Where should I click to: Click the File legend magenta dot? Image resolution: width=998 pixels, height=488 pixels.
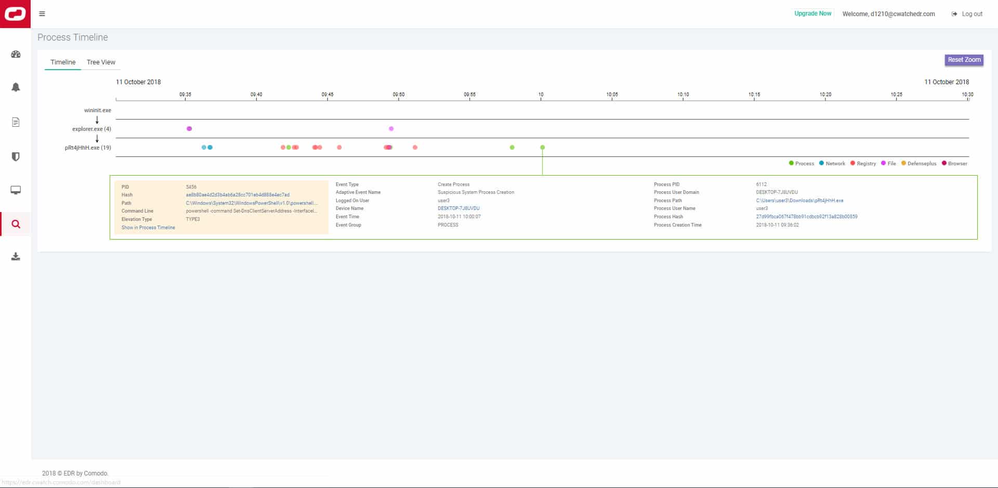883,163
